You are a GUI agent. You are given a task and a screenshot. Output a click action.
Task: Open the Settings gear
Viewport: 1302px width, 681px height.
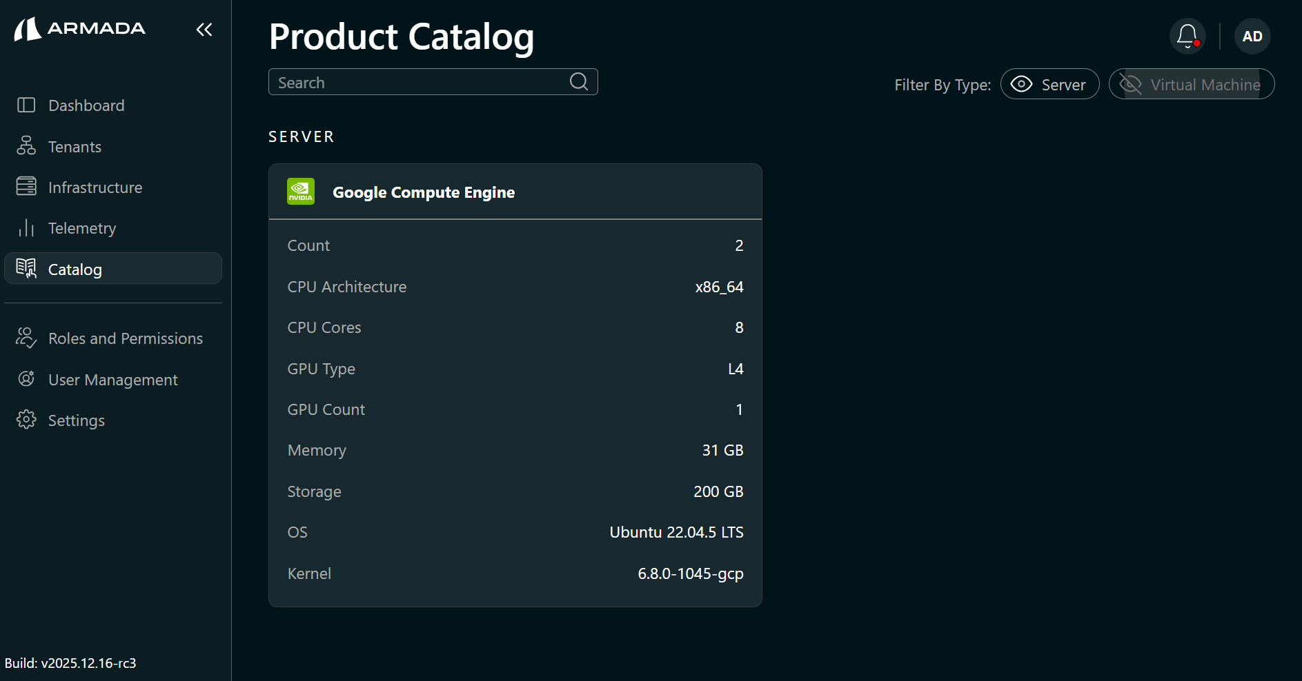26,420
